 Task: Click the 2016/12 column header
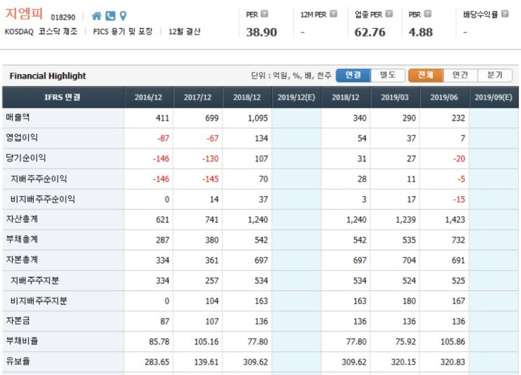click(x=148, y=97)
